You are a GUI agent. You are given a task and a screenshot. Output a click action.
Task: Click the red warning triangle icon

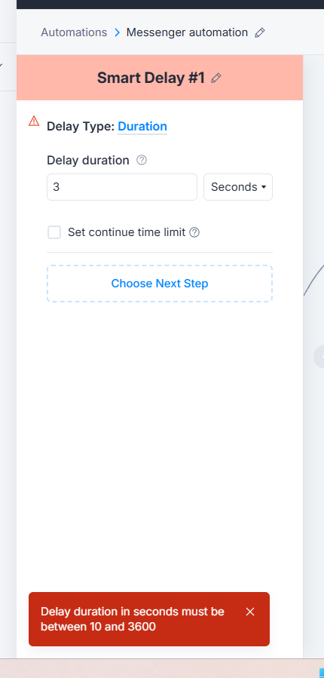34,121
